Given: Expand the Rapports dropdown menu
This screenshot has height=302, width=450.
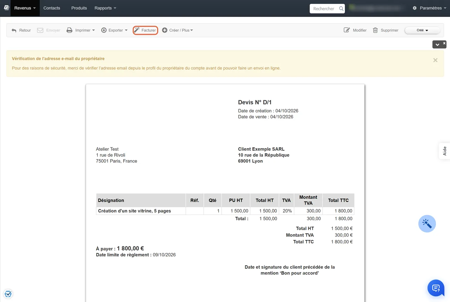Looking at the screenshot, I should click(x=105, y=8).
